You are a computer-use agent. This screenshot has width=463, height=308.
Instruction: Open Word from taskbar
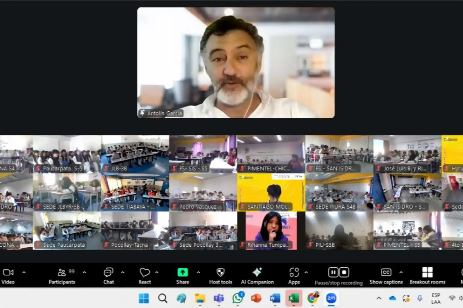pyautogui.click(x=275, y=298)
